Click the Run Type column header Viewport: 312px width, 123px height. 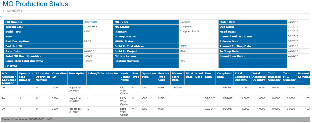(135, 75)
